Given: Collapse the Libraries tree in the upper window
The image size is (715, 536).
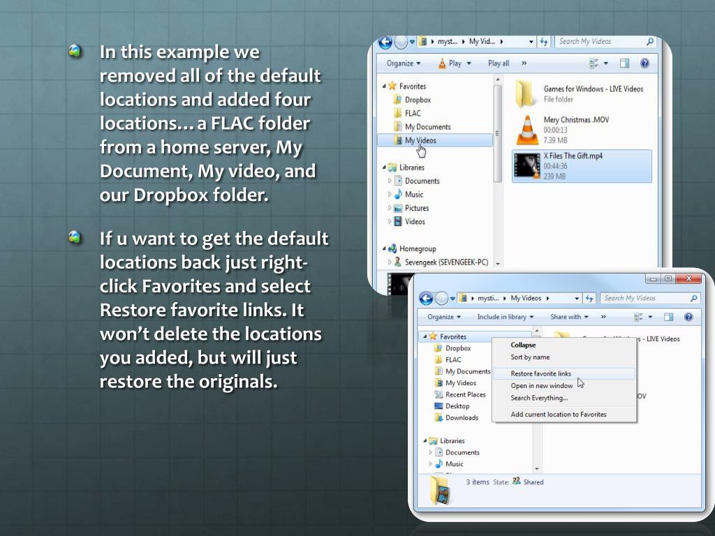Looking at the screenshot, I should (x=384, y=167).
